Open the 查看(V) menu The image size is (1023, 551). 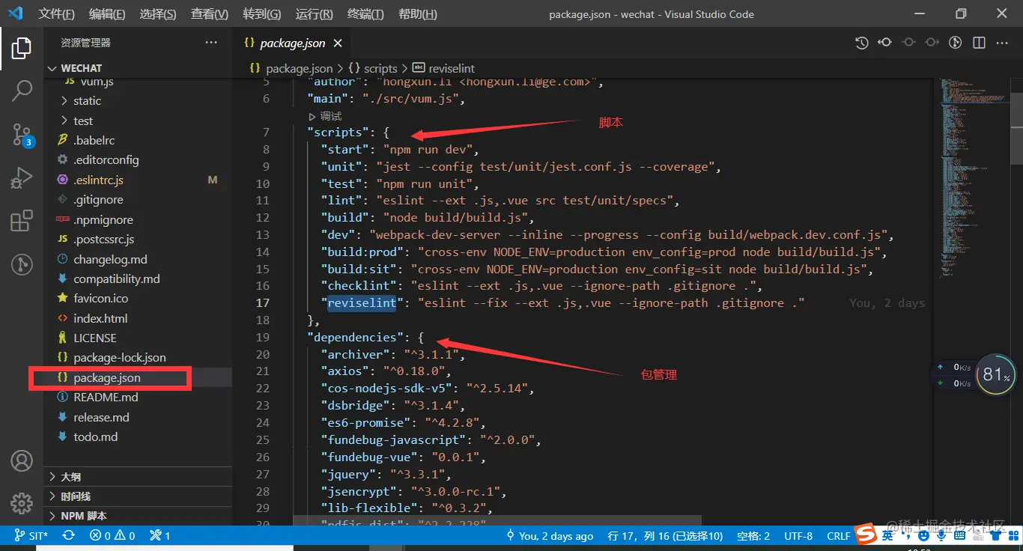click(210, 14)
